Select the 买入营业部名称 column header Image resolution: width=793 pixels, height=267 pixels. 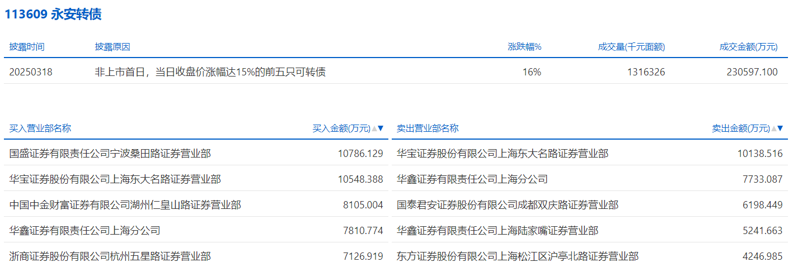[40, 128]
